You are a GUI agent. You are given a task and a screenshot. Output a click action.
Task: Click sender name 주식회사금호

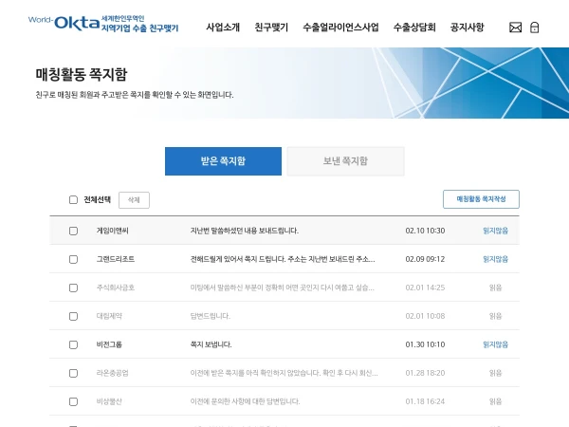click(x=115, y=288)
